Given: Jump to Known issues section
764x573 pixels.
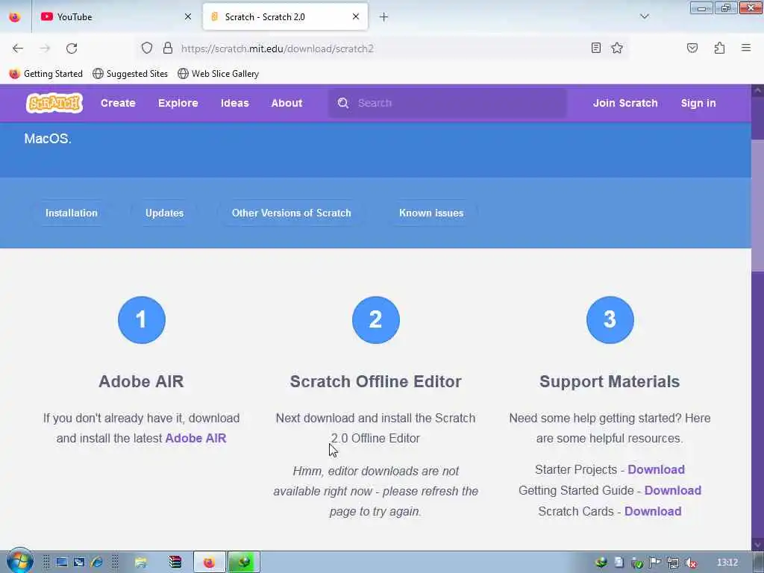Looking at the screenshot, I should (x=431, y=213).
